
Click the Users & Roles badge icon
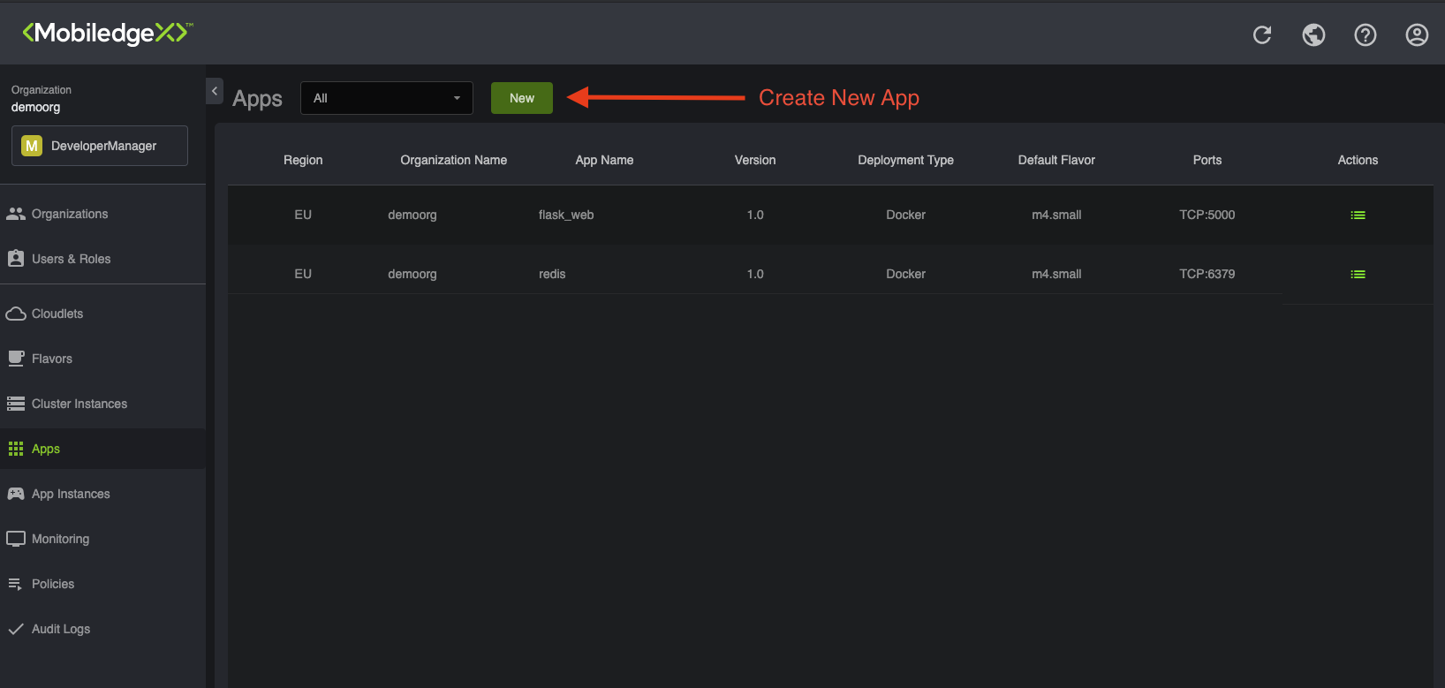(16, 259)
